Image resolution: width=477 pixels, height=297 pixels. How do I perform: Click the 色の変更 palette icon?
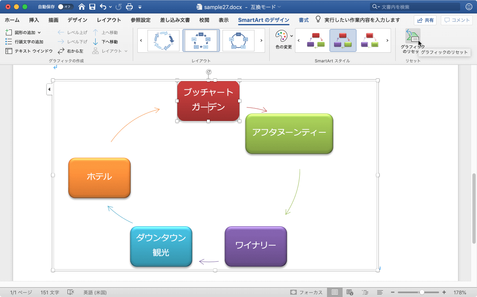point(281,36)
